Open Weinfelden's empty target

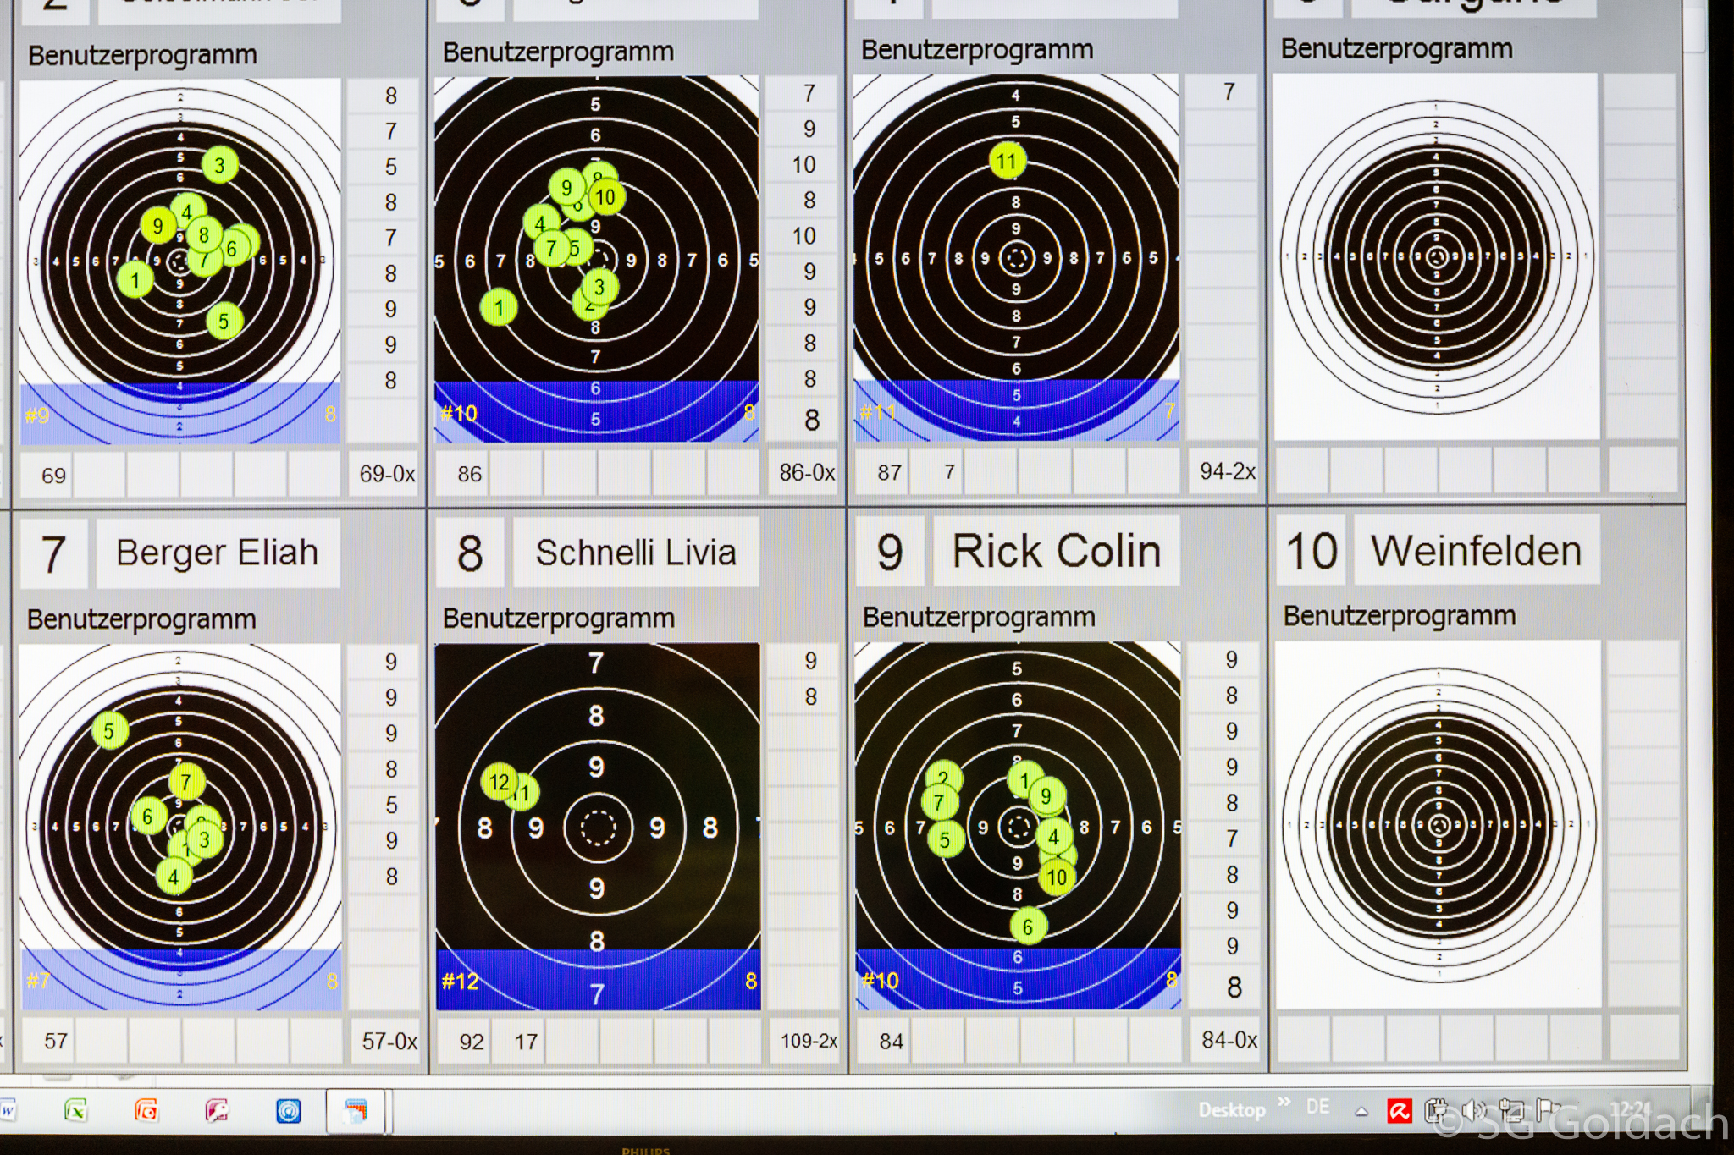tap(1439, 824)
